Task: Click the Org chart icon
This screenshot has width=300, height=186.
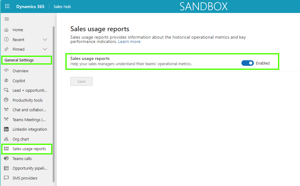Action: click(x=6, y=139)
